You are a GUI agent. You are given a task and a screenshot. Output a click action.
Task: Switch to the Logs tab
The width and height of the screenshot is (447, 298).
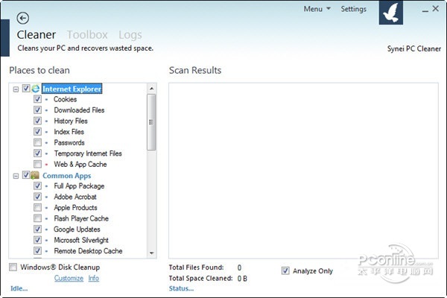(130, 35)
